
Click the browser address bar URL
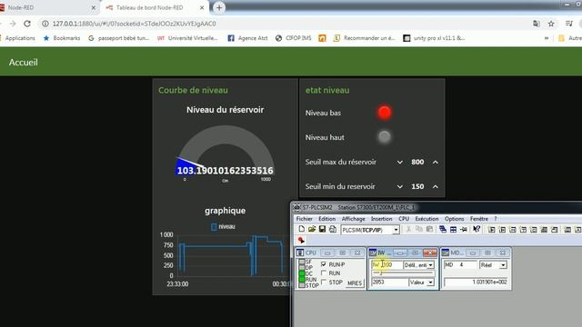coord(134,24)
